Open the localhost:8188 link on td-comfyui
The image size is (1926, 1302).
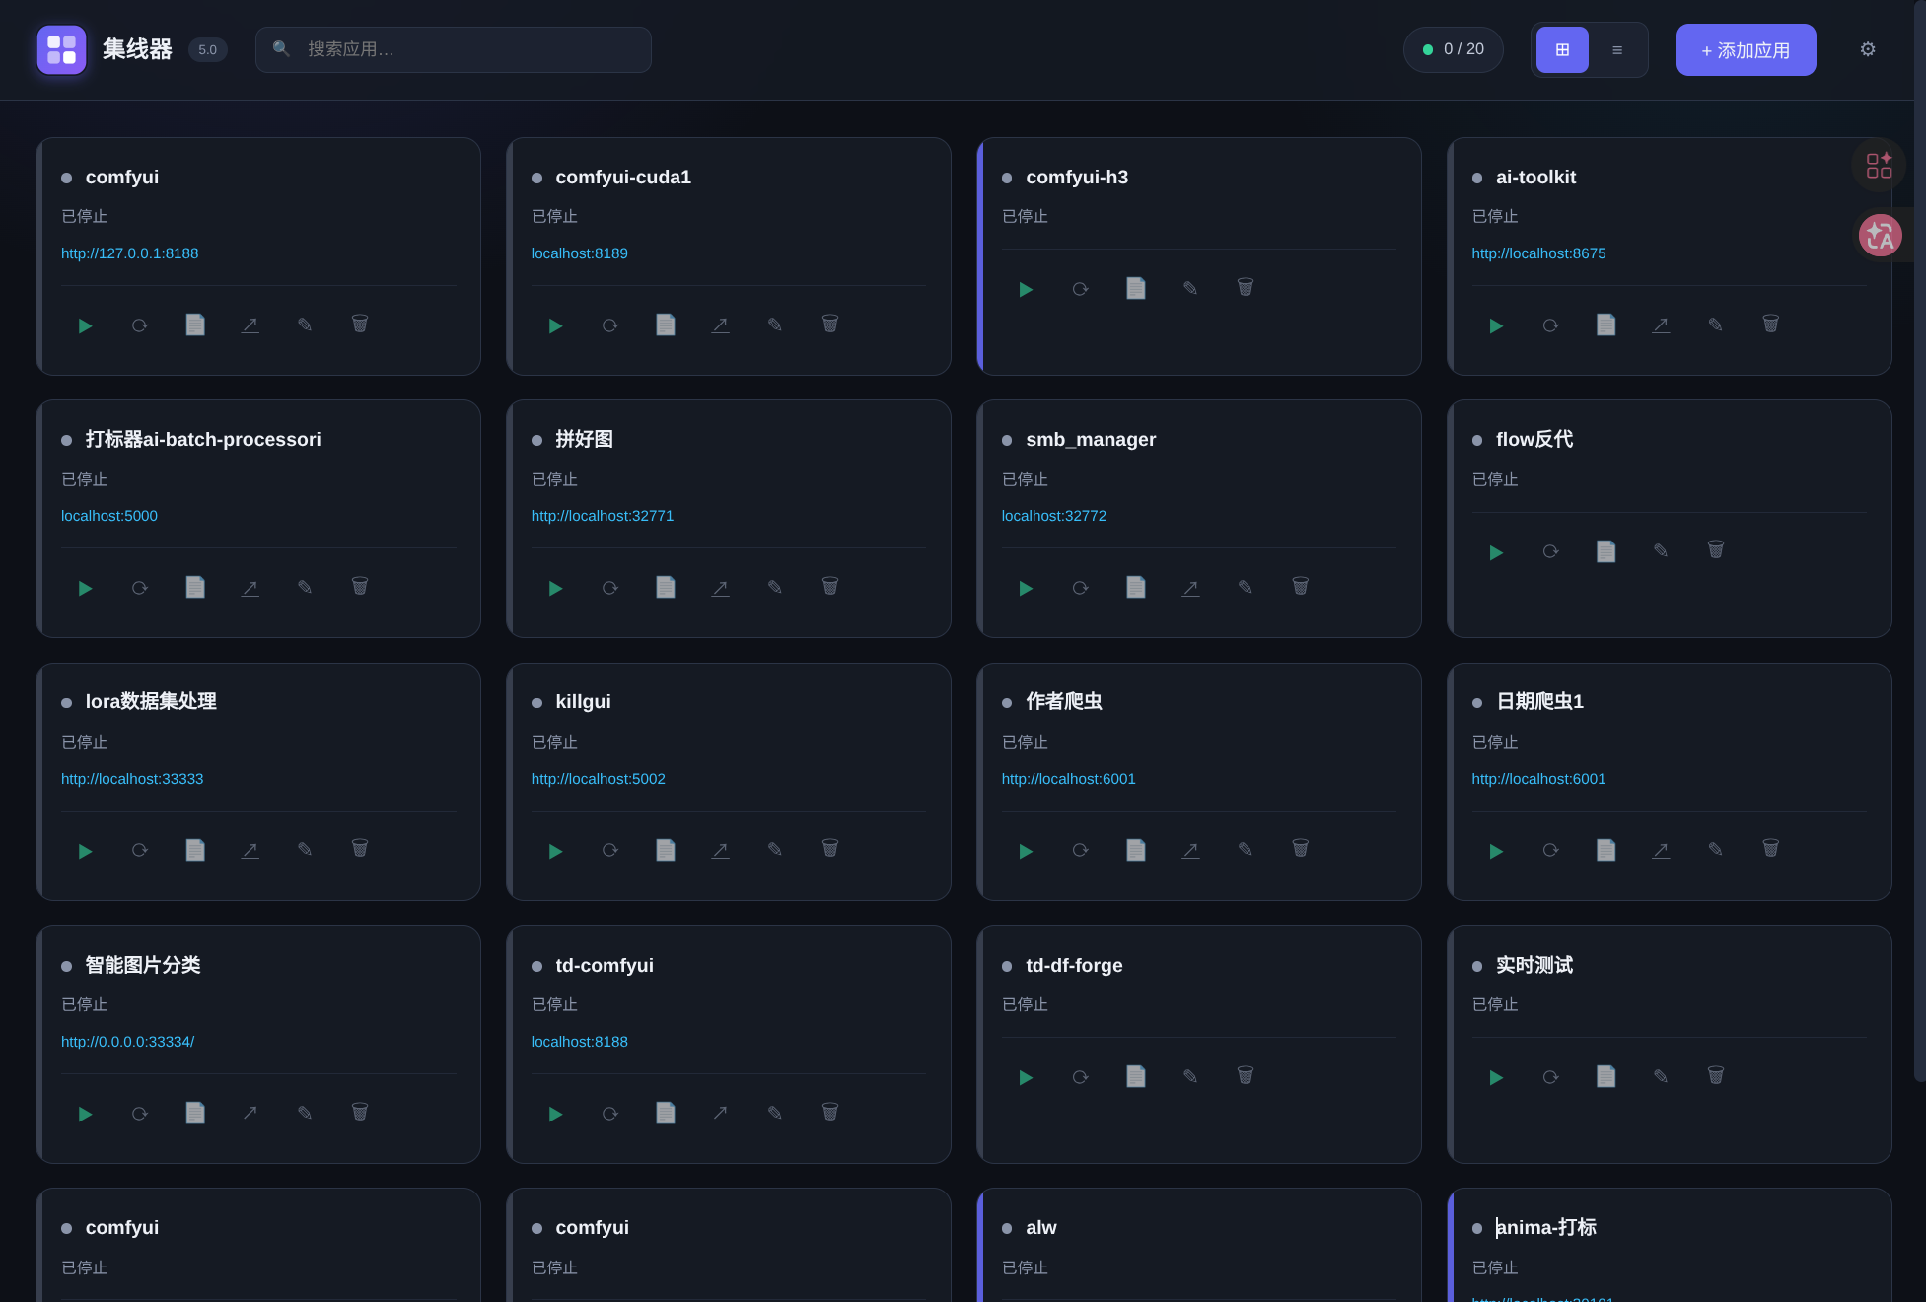pos(579,1042)
